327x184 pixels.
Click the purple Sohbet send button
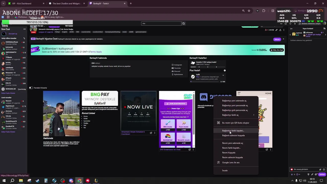pos(322,175)
